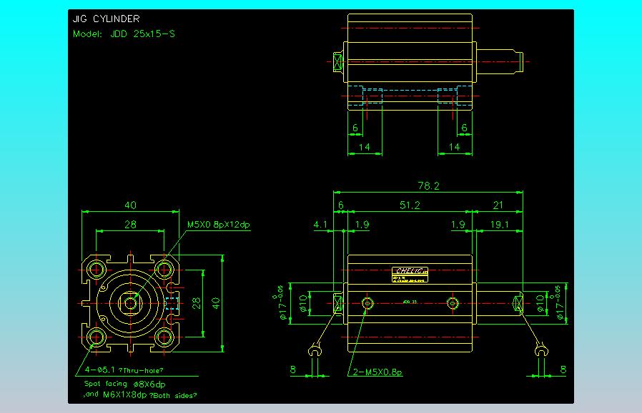Click the right Φ17-0.05 tolerance dimension
642x413 pixels.
pyautogui.click(x=557, y=302)
